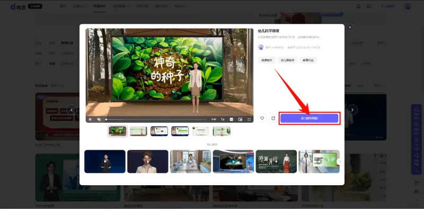Image resolution: width=424 pixels, height=209 pixels.
Task: Go to previous work with left arrow
Action: pos(72,110)
